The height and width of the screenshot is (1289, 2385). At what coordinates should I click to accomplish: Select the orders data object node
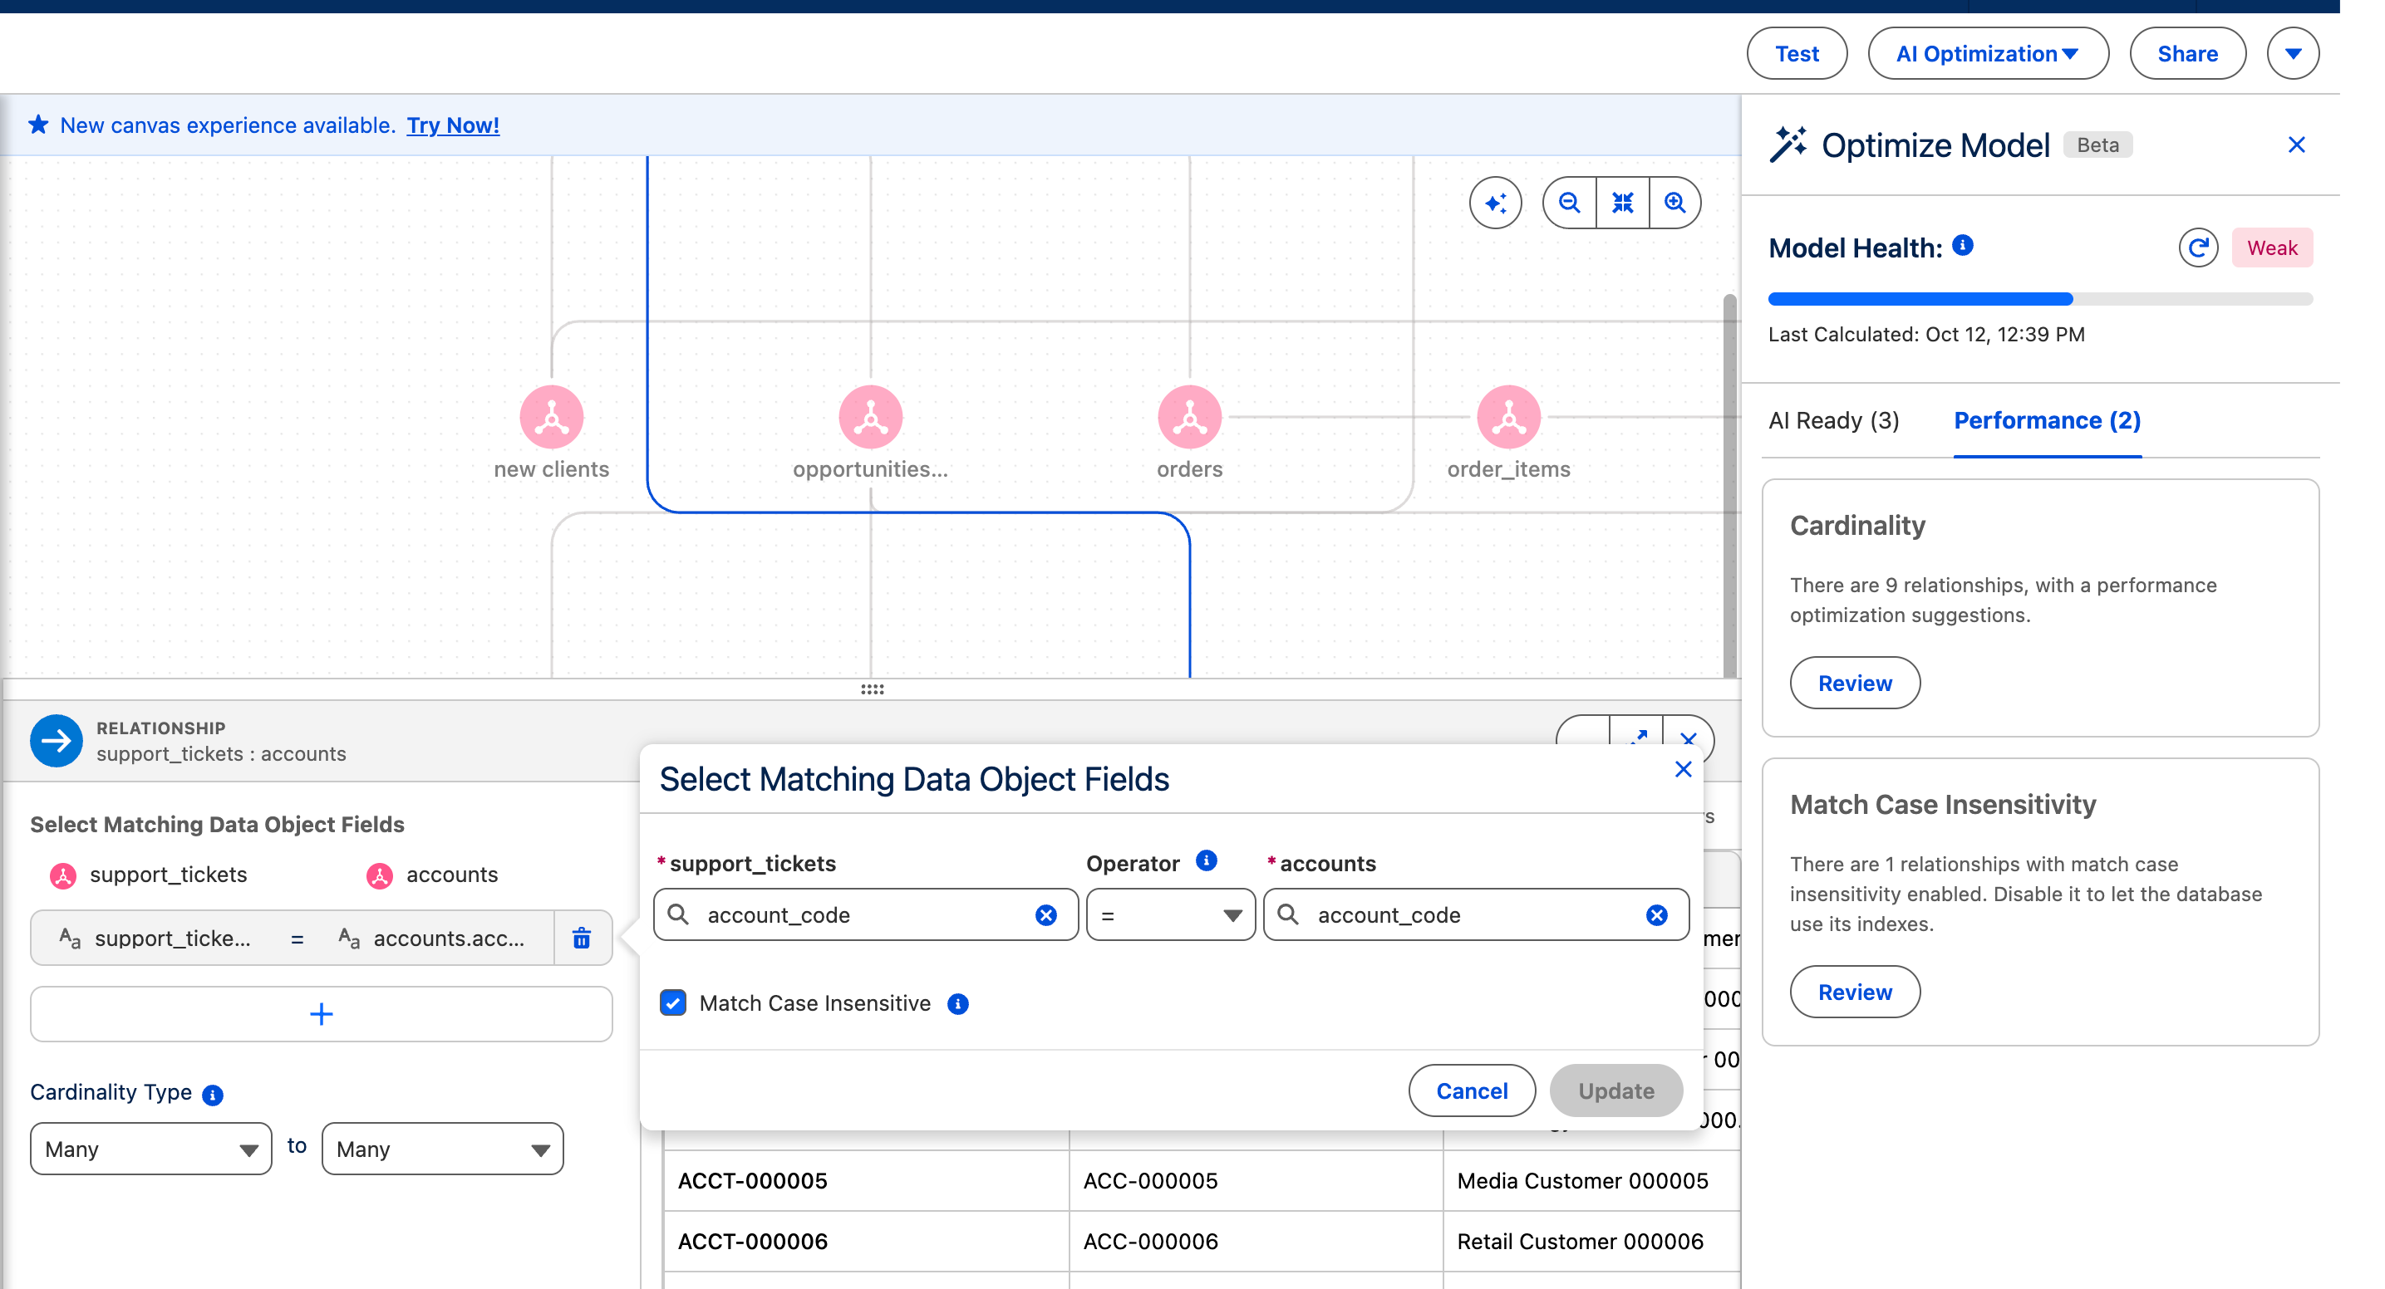[1190, 416]
